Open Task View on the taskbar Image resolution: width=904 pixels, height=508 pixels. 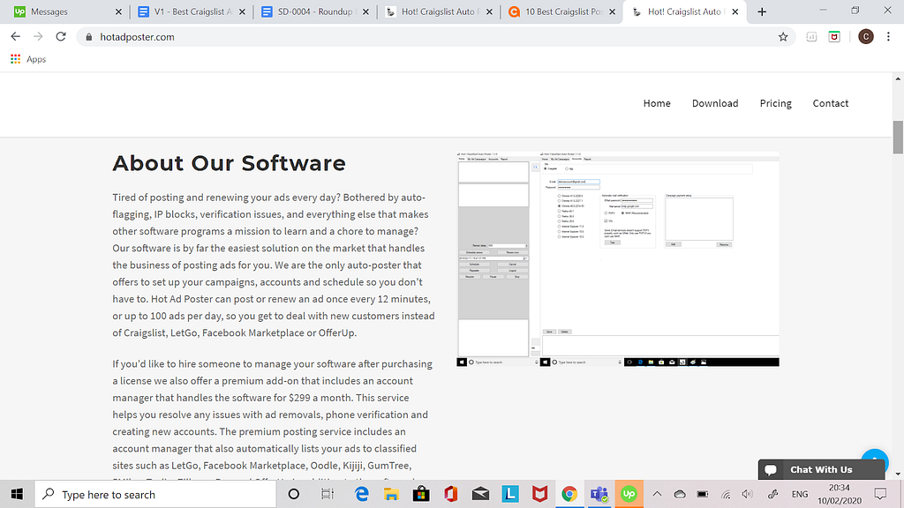pos(328,494)
